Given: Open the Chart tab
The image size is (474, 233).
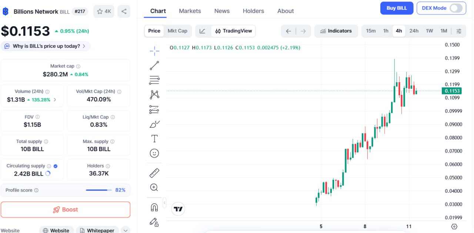Looking at the screenshot, I should click(158, 11).
